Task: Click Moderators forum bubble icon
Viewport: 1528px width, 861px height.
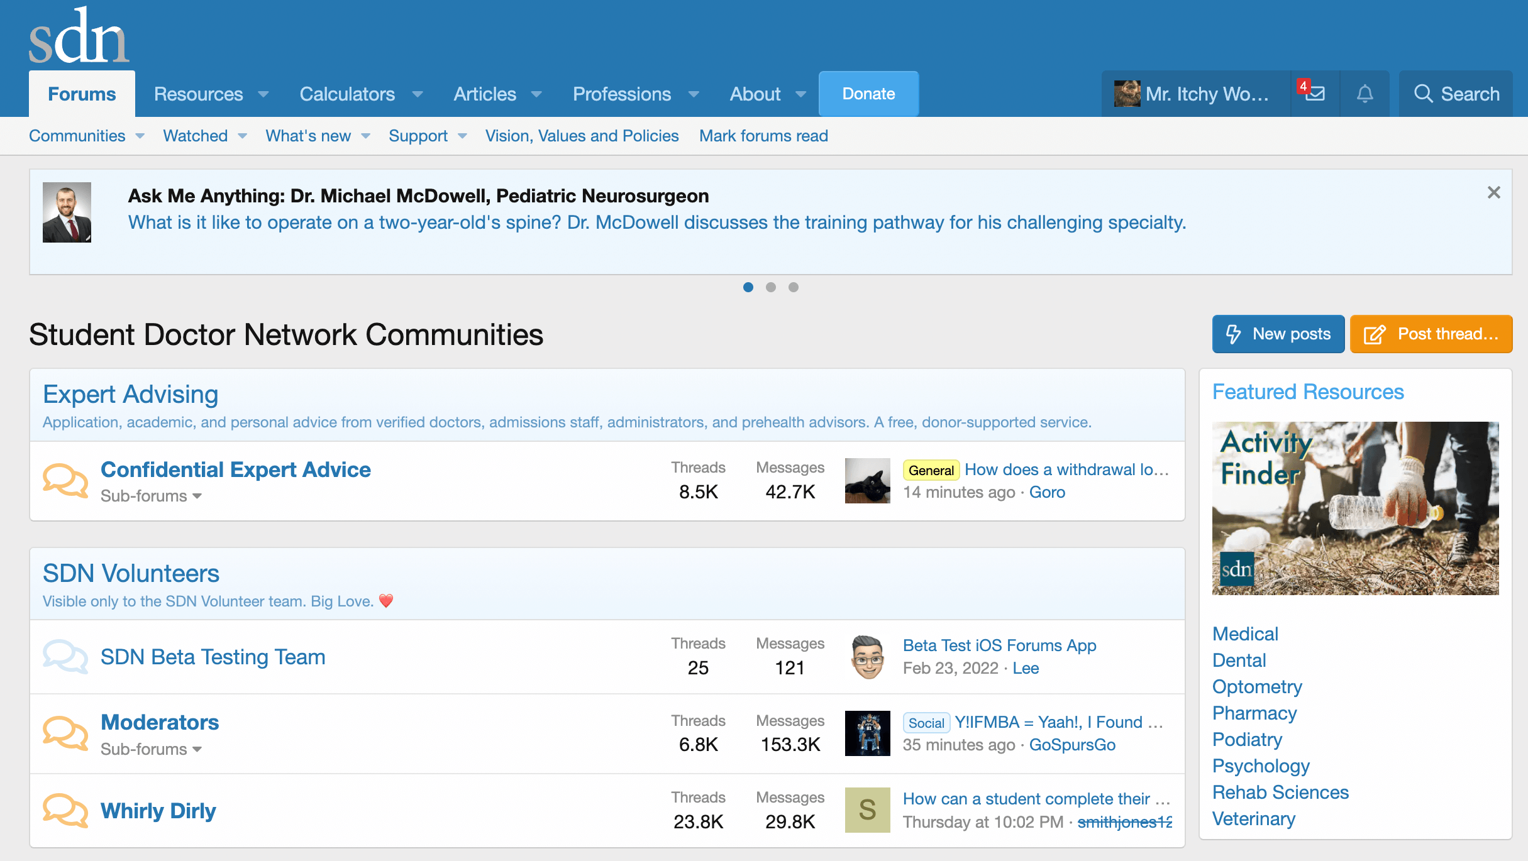Action: [65, 733]
